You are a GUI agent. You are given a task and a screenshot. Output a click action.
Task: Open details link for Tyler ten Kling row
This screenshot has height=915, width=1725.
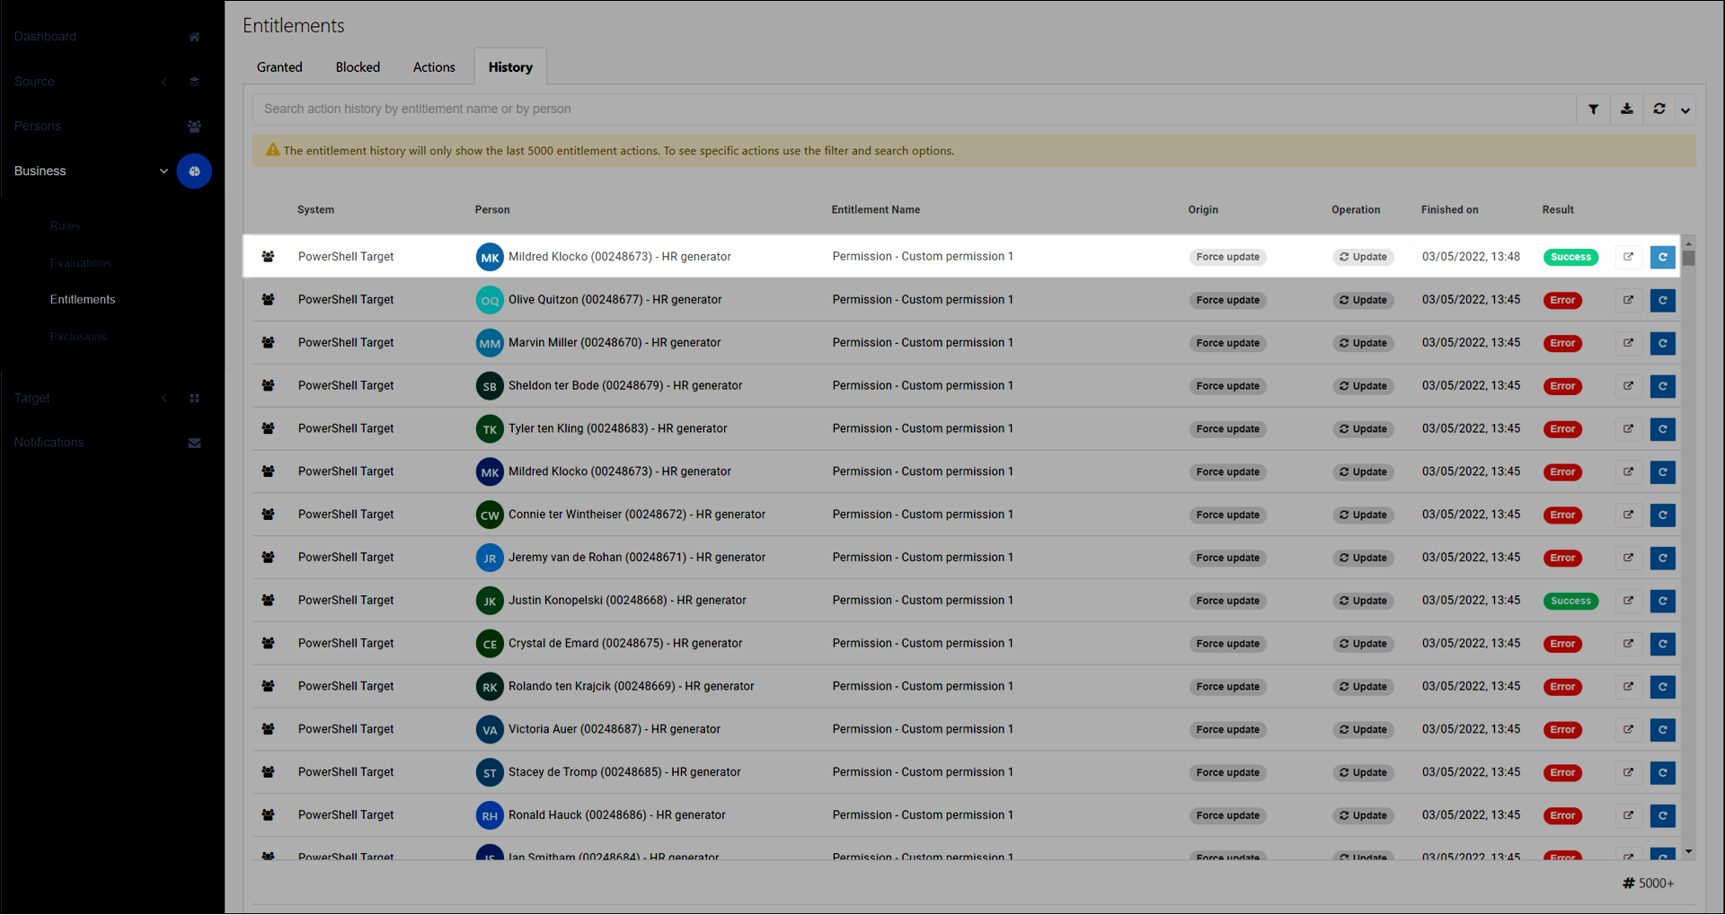click(x=1628, y=429)
